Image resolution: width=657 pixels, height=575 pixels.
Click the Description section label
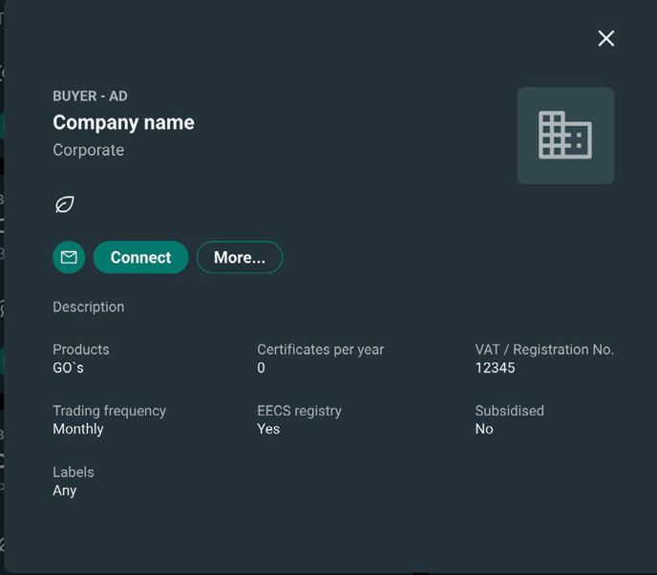(x=89, y=308)
